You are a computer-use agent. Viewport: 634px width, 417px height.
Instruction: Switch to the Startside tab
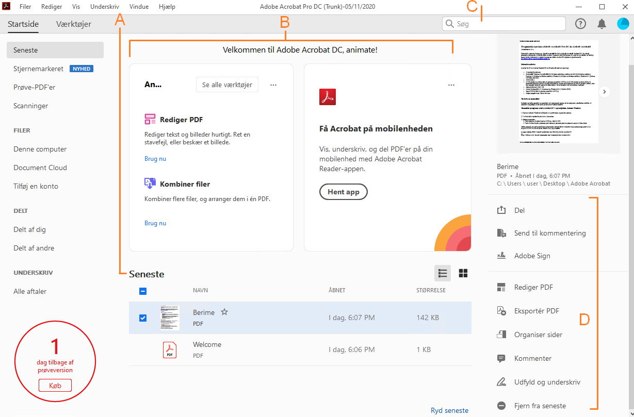[x=23, y=24]
